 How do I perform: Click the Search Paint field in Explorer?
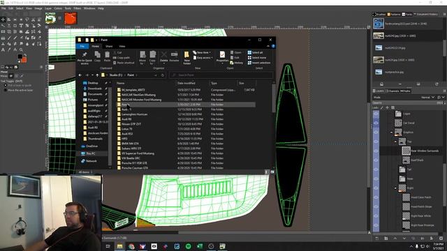tap(221, 75)
